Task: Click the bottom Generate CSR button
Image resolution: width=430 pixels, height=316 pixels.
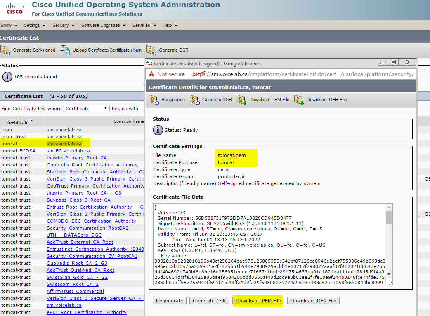Action: pos(209,301)
